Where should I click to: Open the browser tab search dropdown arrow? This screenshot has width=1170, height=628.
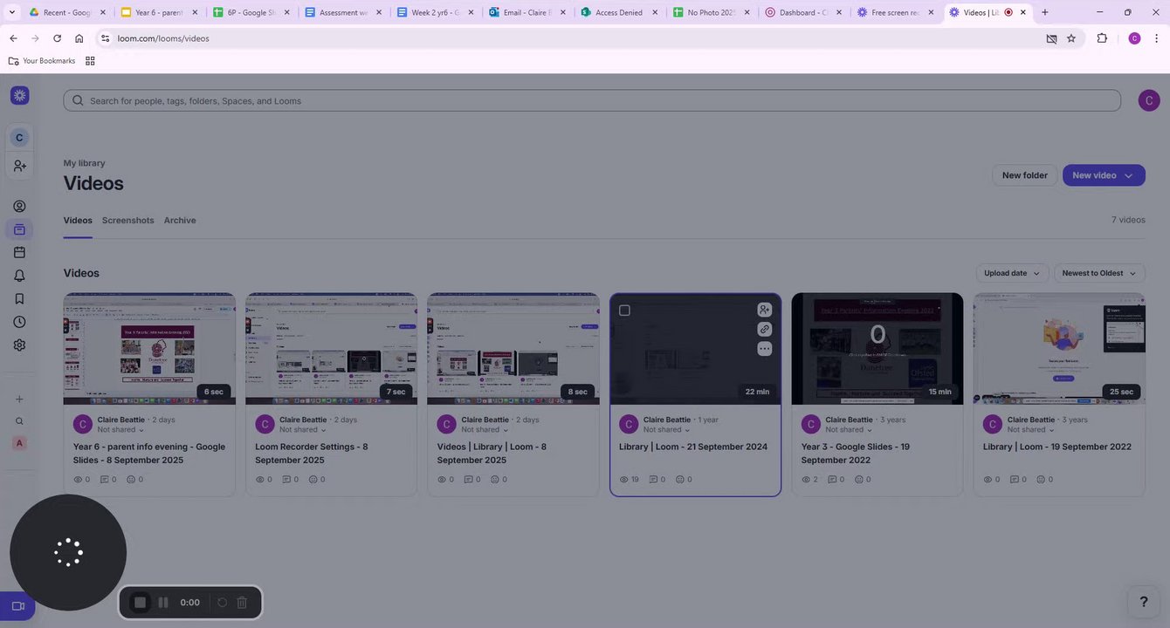click(12, 12)
